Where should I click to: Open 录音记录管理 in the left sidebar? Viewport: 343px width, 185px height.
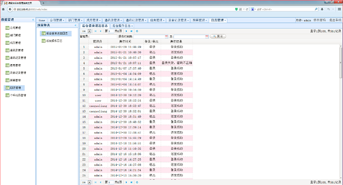(16, 73)
